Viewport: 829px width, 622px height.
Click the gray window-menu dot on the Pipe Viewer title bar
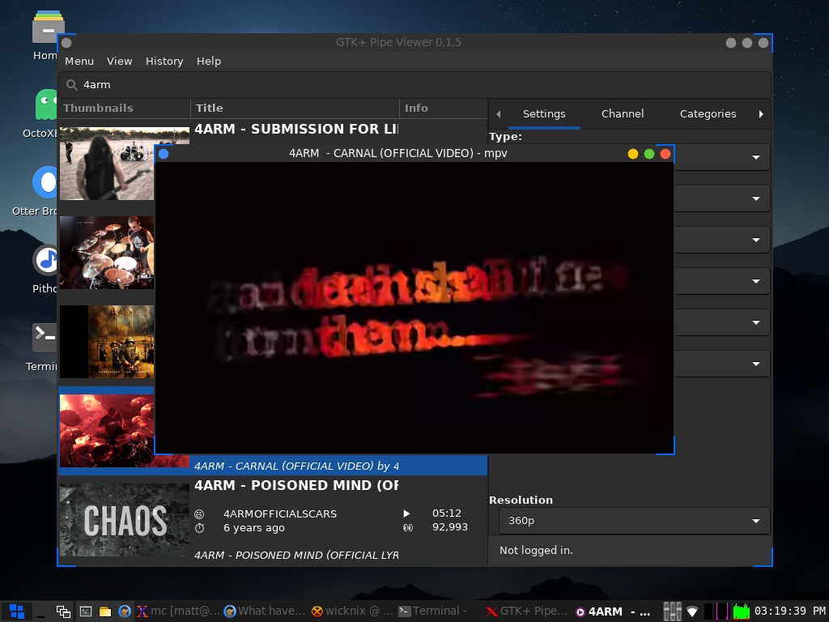click(66, 43)
